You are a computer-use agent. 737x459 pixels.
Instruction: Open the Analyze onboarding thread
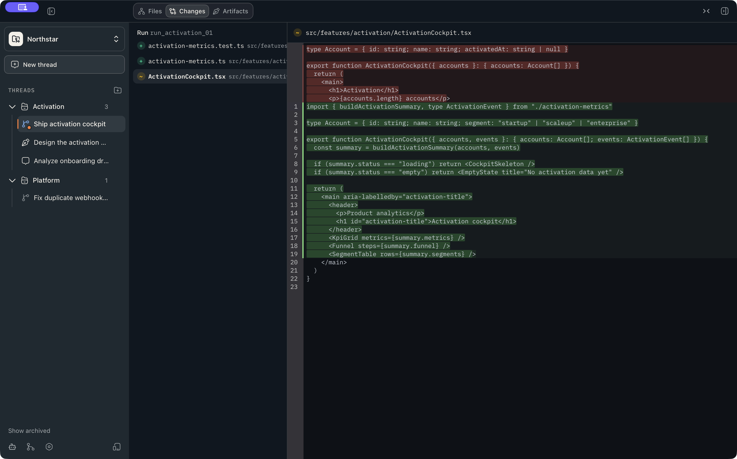[x=71, y=161]
